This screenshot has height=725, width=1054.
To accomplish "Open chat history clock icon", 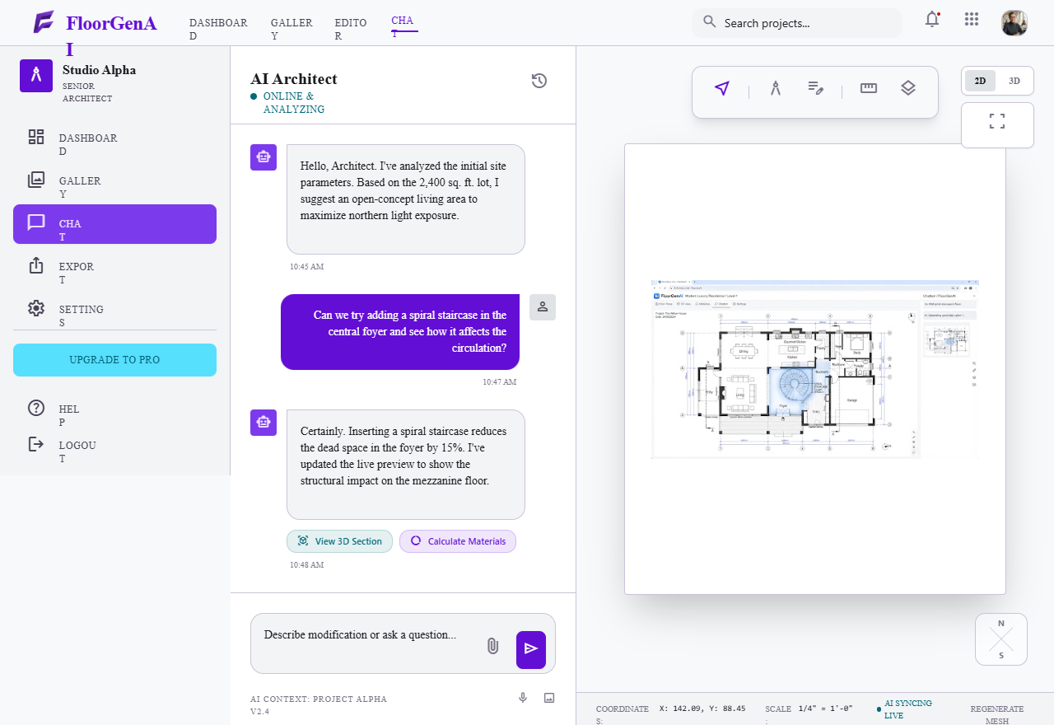I will pos(539,81).
